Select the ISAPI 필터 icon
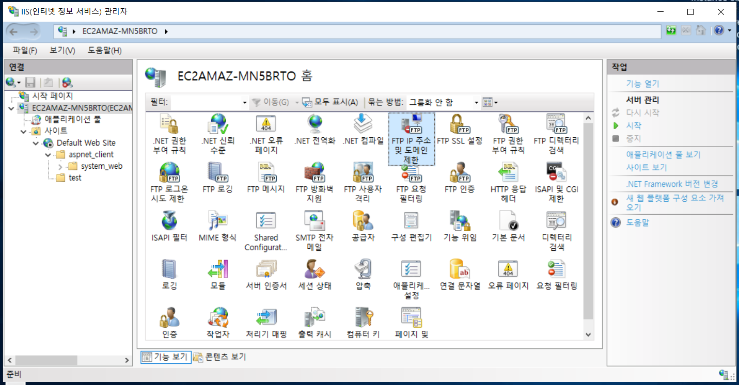Image resolution: width=739 pixels, height=385 pixels. (x=169, y=227)
